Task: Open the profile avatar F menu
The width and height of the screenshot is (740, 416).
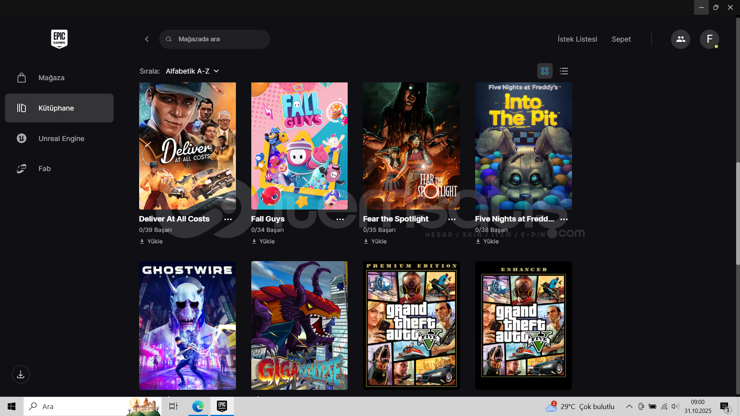Action: (x=709, y=39)
